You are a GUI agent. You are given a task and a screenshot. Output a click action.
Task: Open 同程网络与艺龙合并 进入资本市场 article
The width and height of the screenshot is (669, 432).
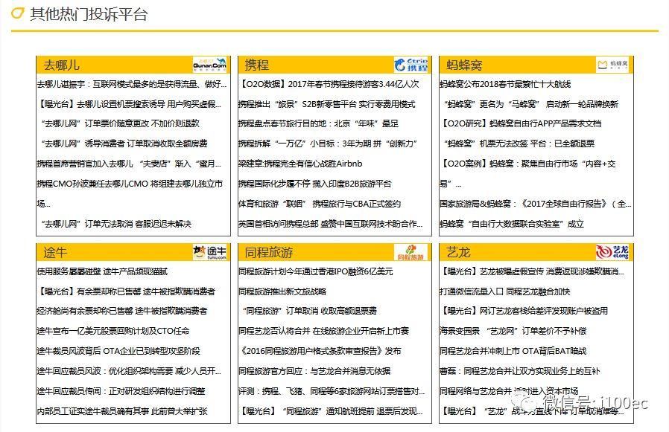click(x=509, y=391)
